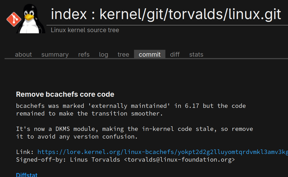Click the Signed-off-by Linus Torvalds line
The image size is (288, 177).
pyautogui.click(x=68, y=160)
